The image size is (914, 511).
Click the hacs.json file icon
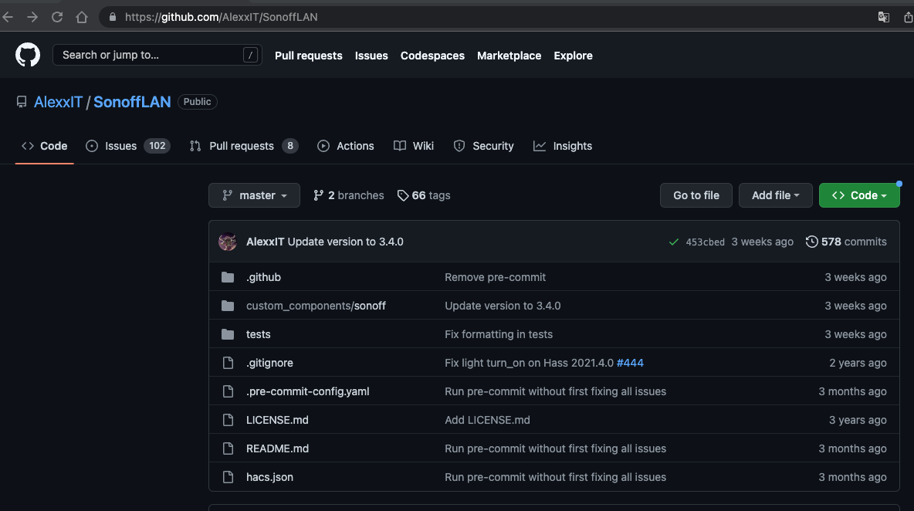pyautogui.click(x=228, y=477)
